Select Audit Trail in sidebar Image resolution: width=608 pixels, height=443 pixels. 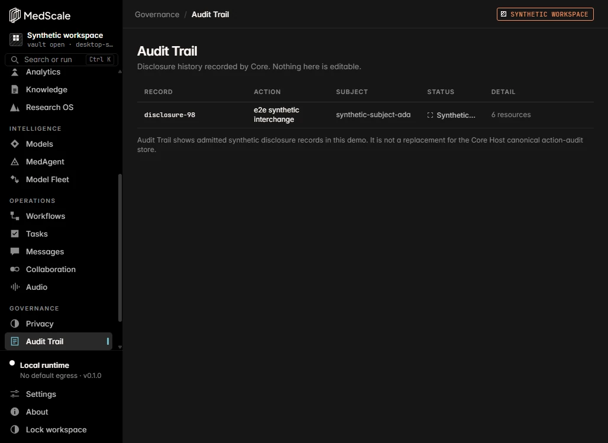[58, 341]
